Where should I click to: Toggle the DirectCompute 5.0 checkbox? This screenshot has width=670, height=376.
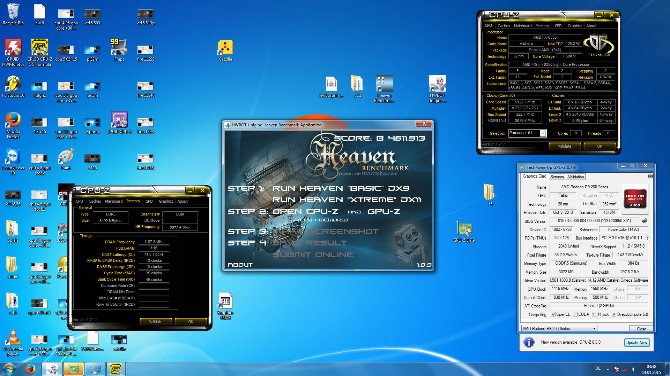[x=614, y=314]
